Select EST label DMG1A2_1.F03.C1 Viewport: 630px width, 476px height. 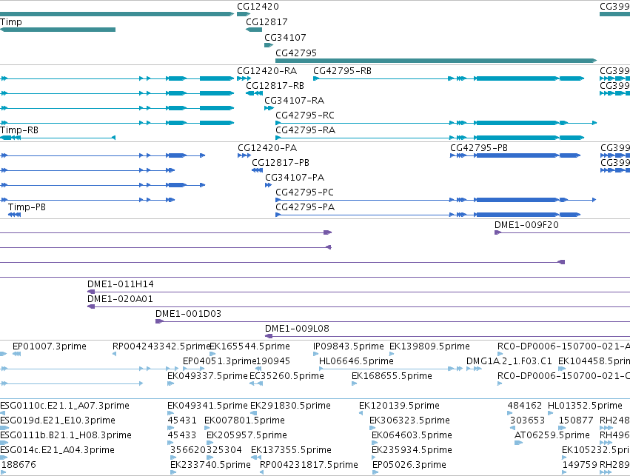point(509,361)
